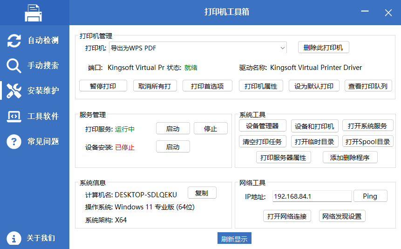Switch to the 自动检测 sidebar tab
The height and width of the screenshot is (249, 401).
tap(43, 41)
